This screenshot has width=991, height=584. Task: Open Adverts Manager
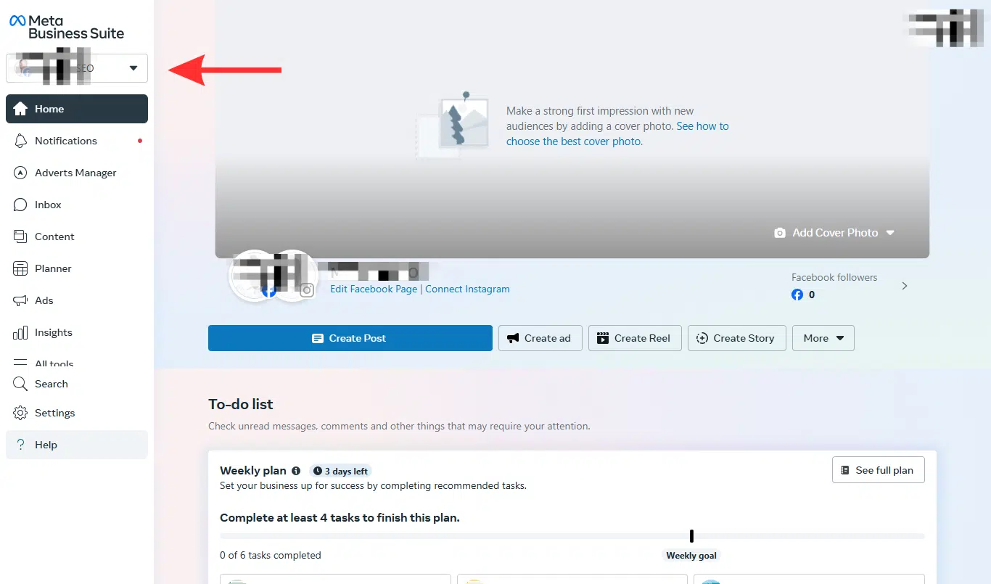[77, 173]
